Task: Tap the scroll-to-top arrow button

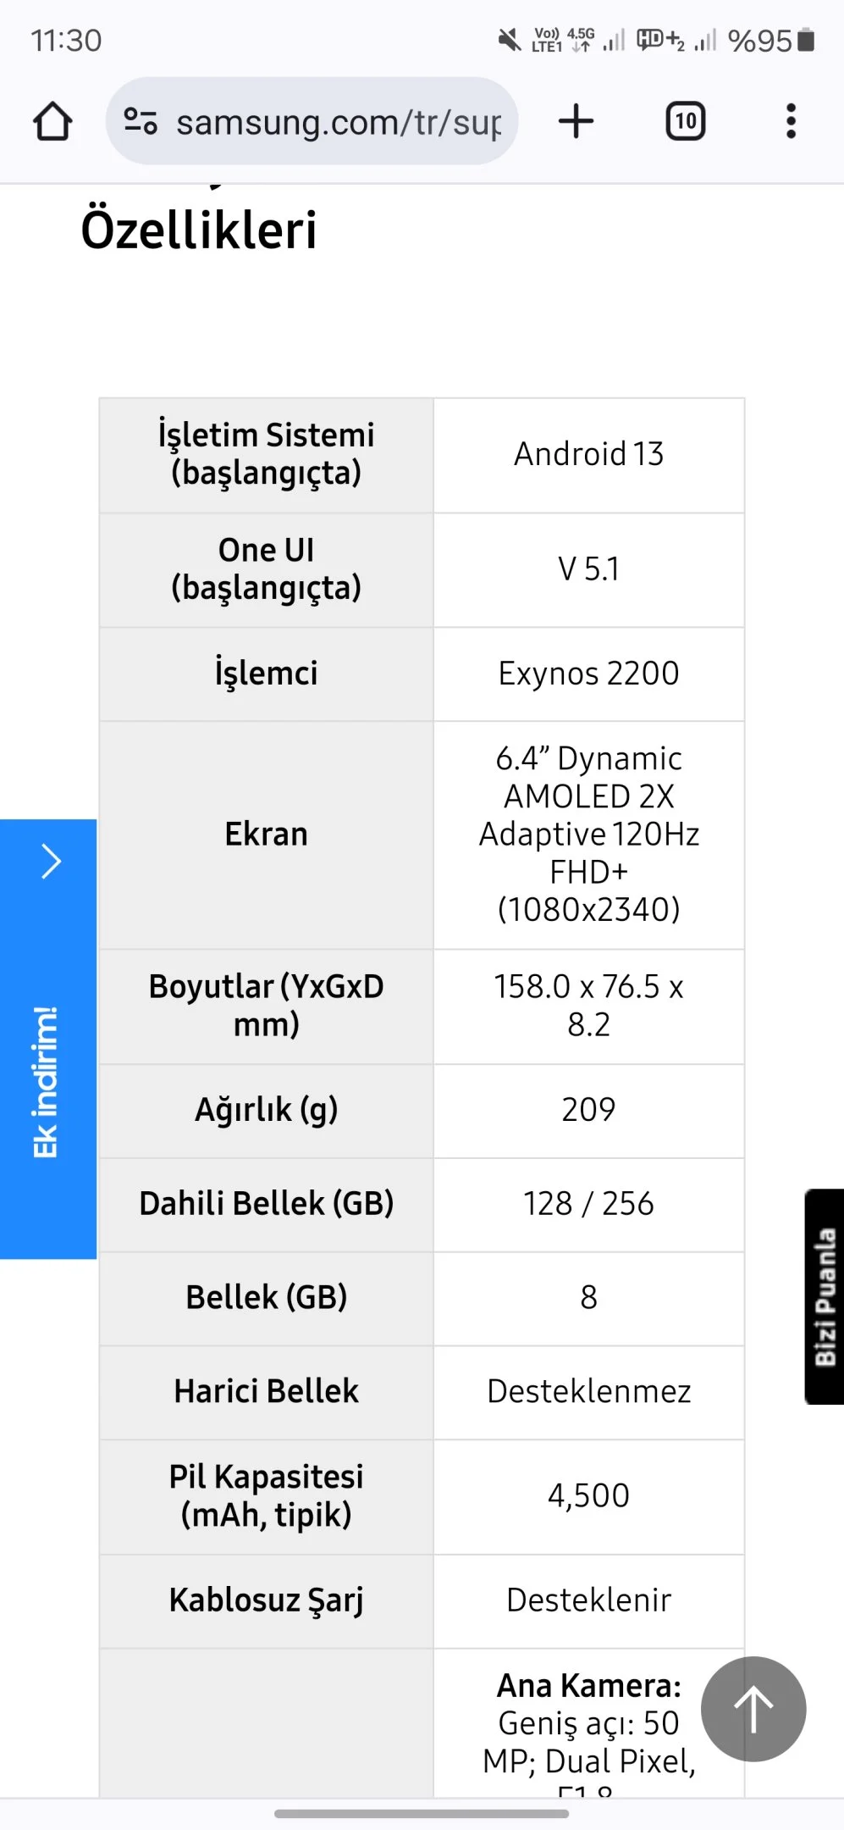Action: pos(753,1709)
